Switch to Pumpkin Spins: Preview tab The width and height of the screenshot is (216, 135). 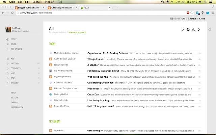click(x=63, y=8)
